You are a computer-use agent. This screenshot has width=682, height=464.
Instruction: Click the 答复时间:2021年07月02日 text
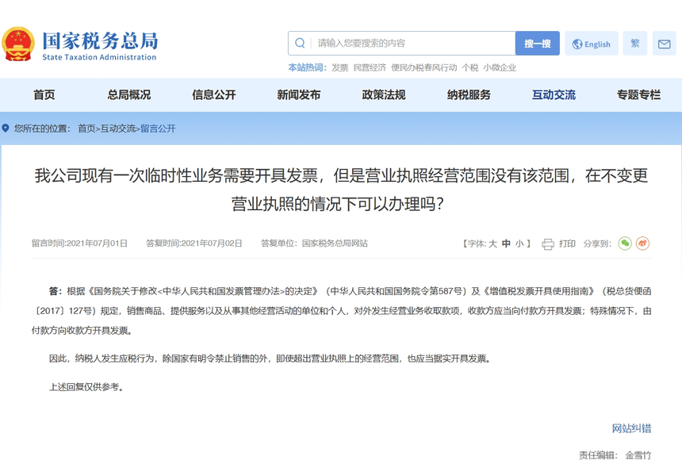point(194,243)
